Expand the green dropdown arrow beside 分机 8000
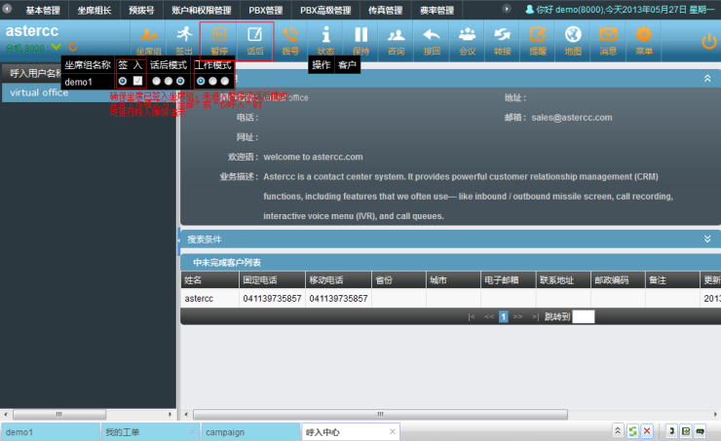 (56, 48)
